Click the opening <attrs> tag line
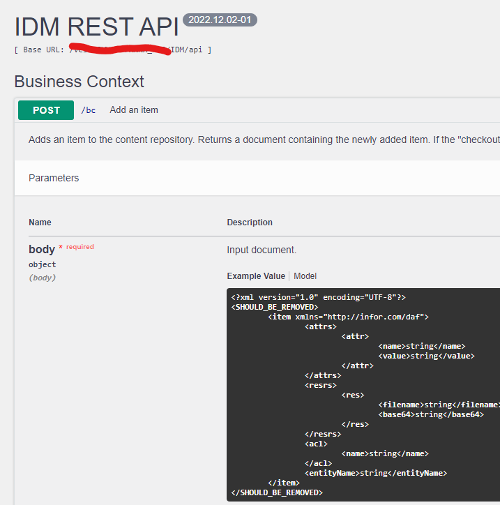The image size is (500, 505). coord(320,326)
